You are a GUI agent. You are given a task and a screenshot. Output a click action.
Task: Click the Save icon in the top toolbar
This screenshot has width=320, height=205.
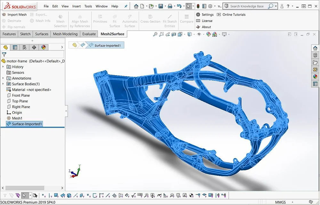click(161, 6)
